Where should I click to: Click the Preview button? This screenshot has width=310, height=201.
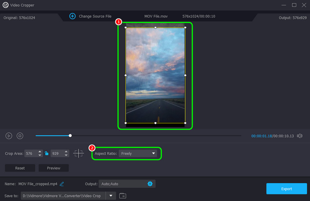(53, 168)
